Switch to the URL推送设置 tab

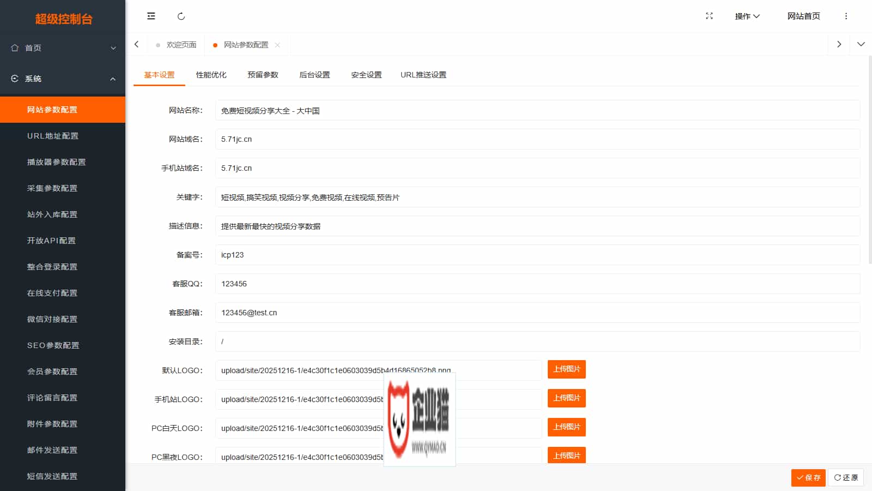[423, 75]
